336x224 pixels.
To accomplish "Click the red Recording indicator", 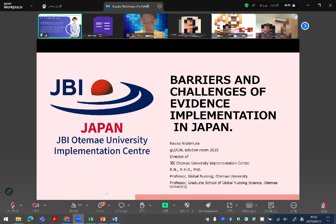I will pyautogui.click(x=269, y=5).
